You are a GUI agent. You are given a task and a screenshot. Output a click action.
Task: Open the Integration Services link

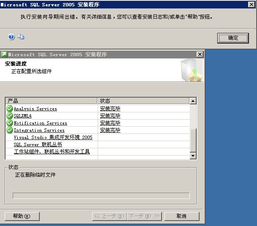pos(39,131)
